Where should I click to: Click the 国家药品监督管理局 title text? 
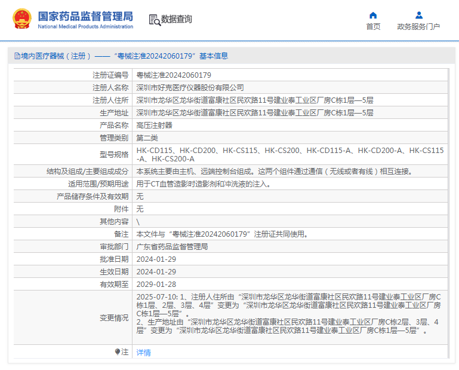tap(85, 16)
